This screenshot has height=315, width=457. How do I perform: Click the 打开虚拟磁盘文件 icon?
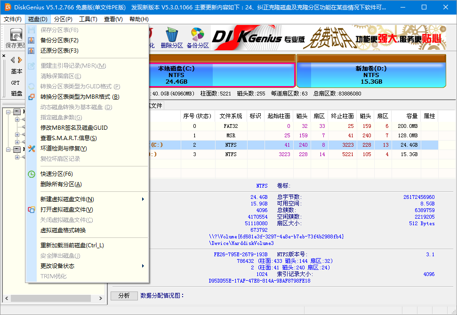point(32,210)
